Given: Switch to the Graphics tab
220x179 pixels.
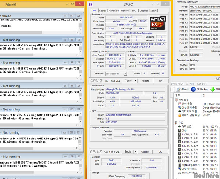Looking at the screenshot, I should [144, 11].
